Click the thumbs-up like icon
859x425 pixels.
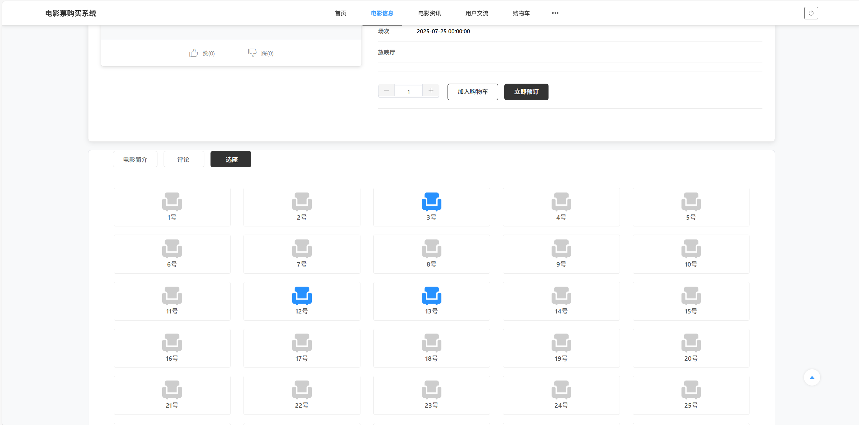click(x=193, y=53)
